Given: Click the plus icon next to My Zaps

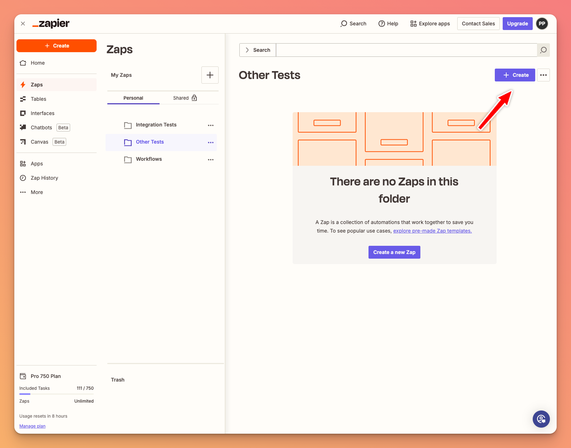Looking at the screenshot, I should coord(210,75).
